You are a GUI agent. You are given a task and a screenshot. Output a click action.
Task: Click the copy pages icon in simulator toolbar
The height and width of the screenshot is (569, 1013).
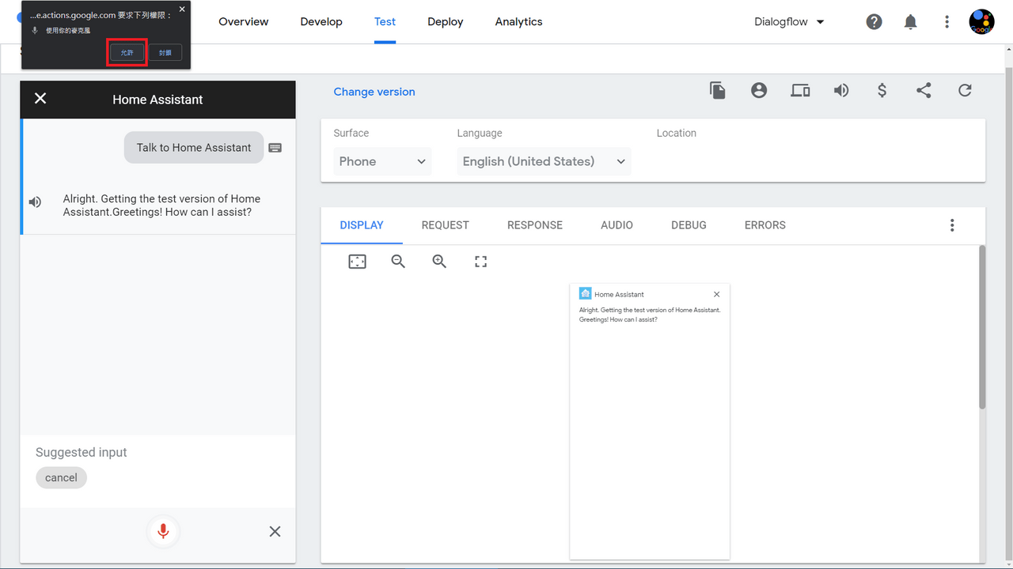[718, 91]
